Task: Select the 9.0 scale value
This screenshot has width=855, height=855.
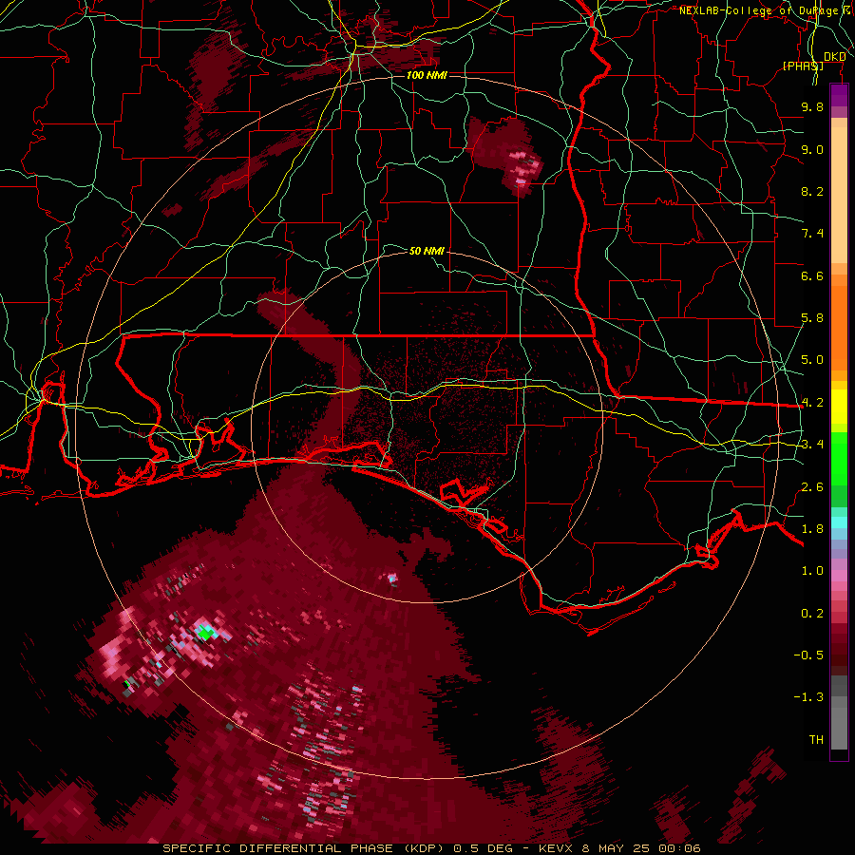Action: click(x=812, y=149)
